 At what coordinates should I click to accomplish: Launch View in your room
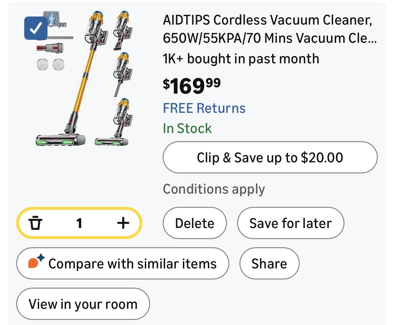tap(83, 304)
